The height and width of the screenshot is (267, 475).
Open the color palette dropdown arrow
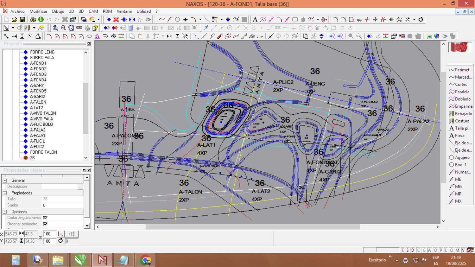[x=98, y=20]
